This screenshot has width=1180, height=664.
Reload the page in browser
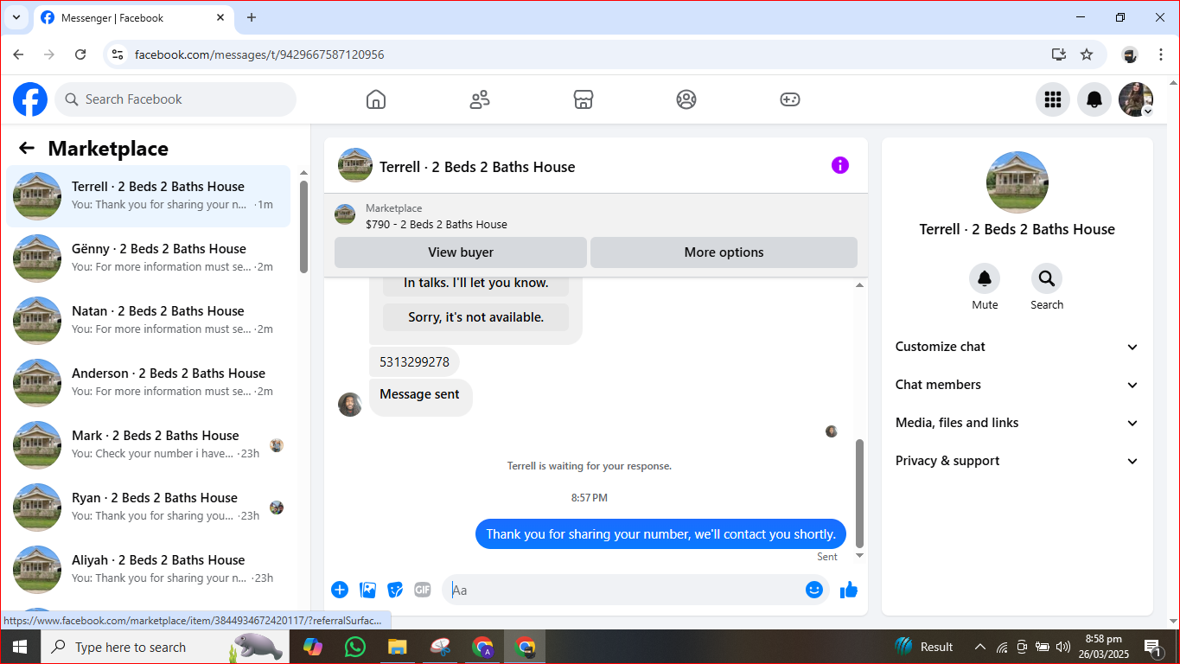pos(80,54)
